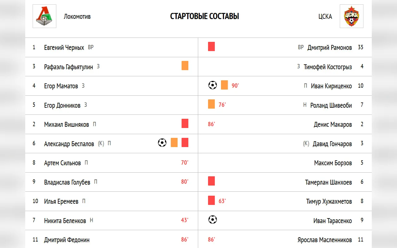This screenshot has height=248, width=397.
Task: Click yellow card beside Роланд Шивеоби
Action: (x=211, y=104)
